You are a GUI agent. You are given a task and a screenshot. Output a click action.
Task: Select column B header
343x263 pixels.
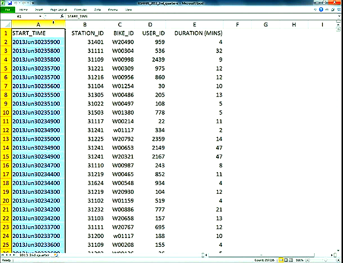85,25
